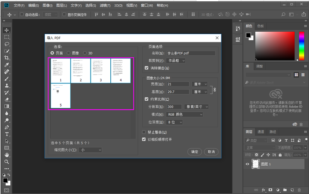Screen dimensions: 309x194
Task: Switch to the 色板 tab
Action: (261, 26)
